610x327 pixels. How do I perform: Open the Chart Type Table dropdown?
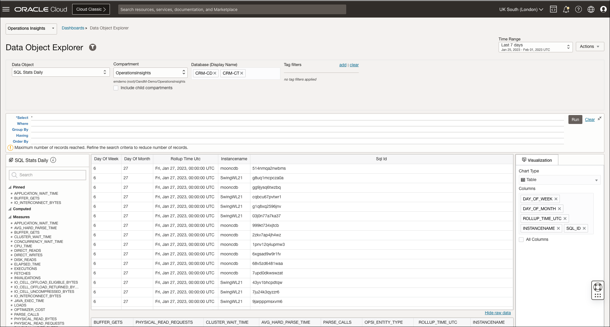point(560,180)
